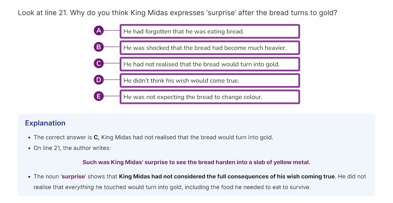Click the purple C circle icon
Image resolution: width=393 pixels, height=203 pixels.
[99, 63]
